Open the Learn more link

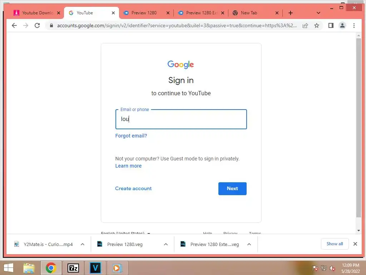128,166
